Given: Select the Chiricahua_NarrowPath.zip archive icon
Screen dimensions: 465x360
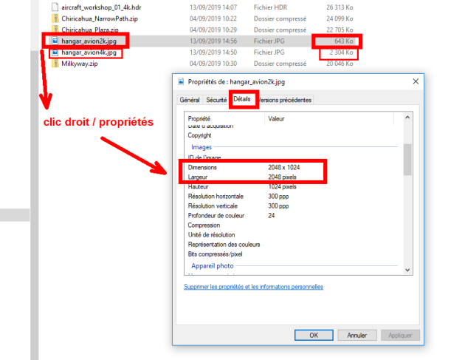Looking at the screenshot, I should point(55,18).
